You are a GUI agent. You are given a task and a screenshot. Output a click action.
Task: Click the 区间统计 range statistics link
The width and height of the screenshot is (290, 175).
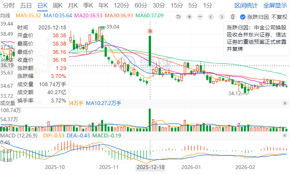tap(246, 5)
